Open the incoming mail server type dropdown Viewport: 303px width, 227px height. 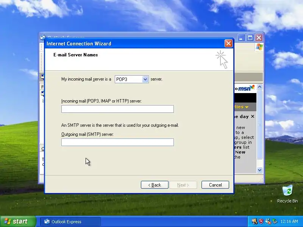[x=145, y=79]
